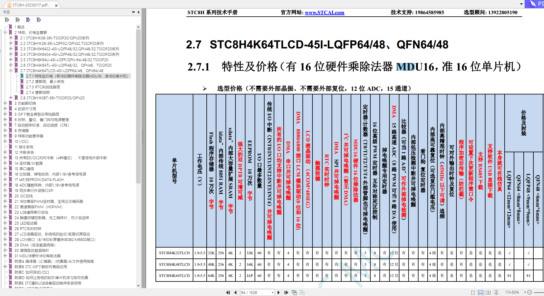
Task: Click the zoom out minus button
Action: click(530, 292)
